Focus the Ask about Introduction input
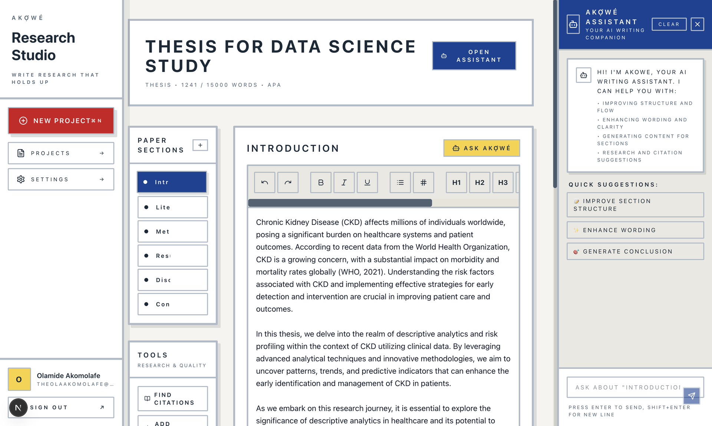 (627, 387)
